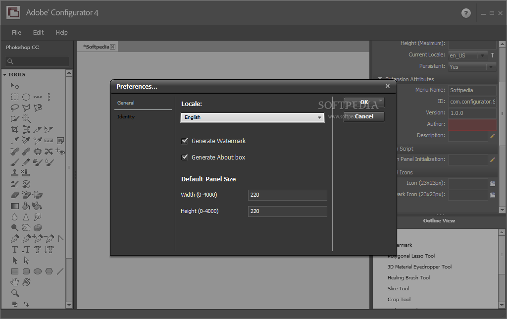Click the Width (0-4000) field
Screen dimensions: 507x319
point(288,195)
